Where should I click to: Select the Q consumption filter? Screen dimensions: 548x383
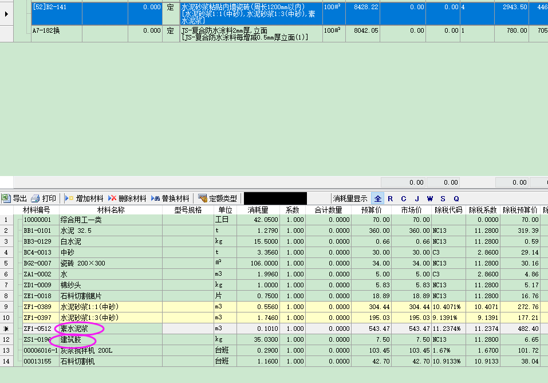coord(456,198)
